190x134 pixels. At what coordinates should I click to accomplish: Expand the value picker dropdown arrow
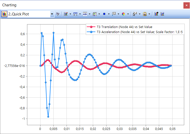[x=140, y=14]
